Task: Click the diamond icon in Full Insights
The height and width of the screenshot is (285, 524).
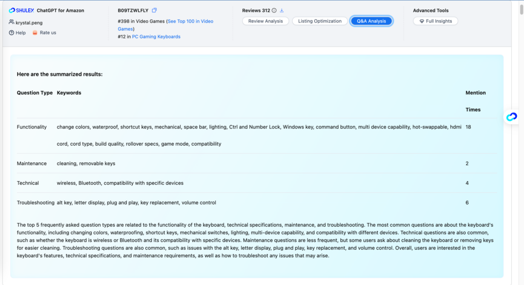Action: point(422,21)
